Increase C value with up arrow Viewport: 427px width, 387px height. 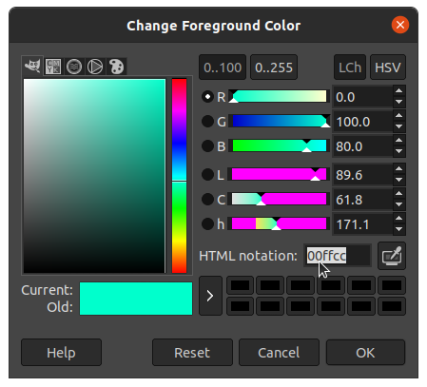[x=399, y=194]
